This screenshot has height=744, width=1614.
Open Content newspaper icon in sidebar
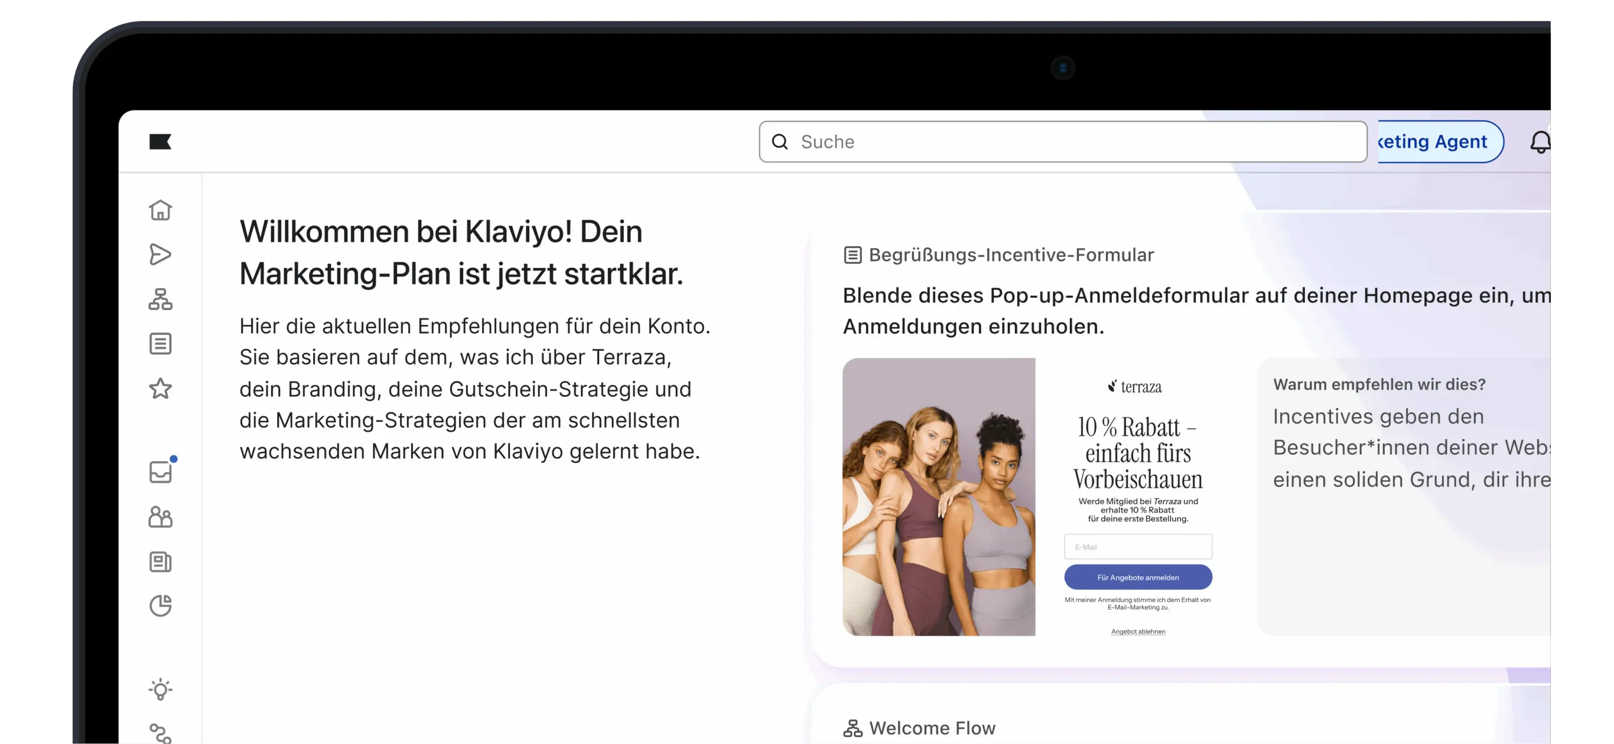pyautogui.click(x=161, y=562)
